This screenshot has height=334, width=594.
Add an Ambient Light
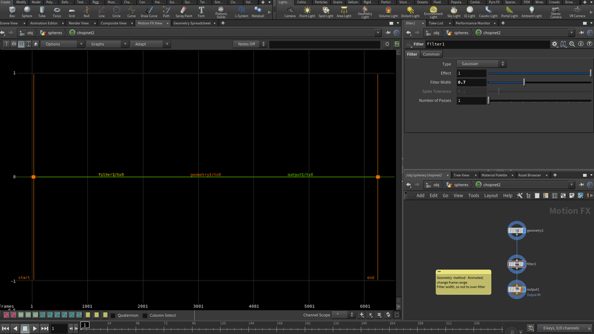tap(531, 12)
